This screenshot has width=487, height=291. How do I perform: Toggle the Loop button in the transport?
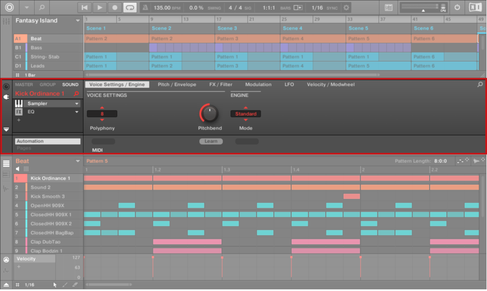click(x=130, y=7)
